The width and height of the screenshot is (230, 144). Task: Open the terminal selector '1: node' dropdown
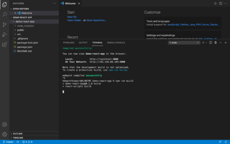[x=184, y=42]
